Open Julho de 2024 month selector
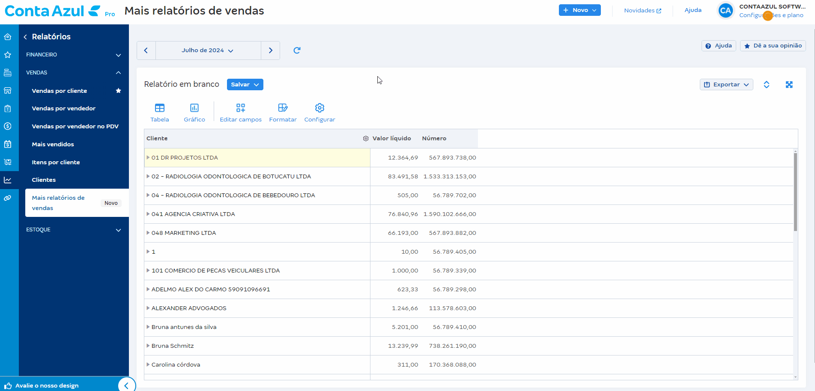Image resolution: width=815 pixels, height=391 pixels. [208, 50]
